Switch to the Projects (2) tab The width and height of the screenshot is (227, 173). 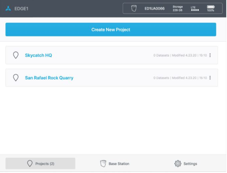(x=41, y=163)
